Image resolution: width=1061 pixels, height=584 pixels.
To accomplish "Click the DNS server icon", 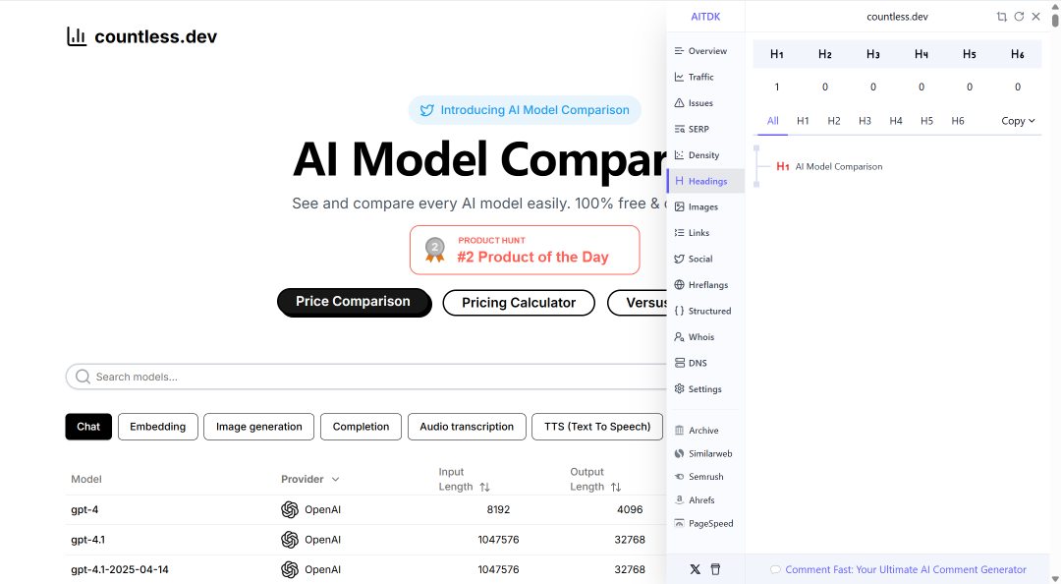I will click(680, 363).
